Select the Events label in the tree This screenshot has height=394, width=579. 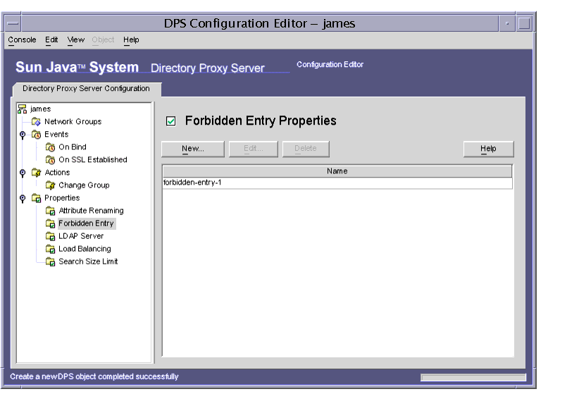[x=56, y=134]
